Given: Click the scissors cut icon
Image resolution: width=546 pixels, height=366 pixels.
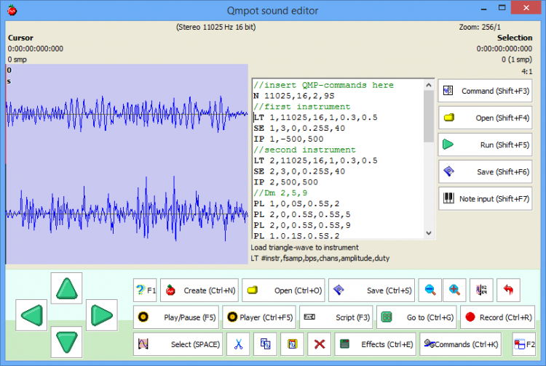Looking at the screenshot, I should [x=238, y=344].
